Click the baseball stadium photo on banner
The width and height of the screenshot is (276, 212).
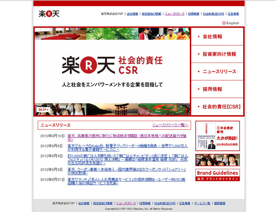(x=164, y=109)
